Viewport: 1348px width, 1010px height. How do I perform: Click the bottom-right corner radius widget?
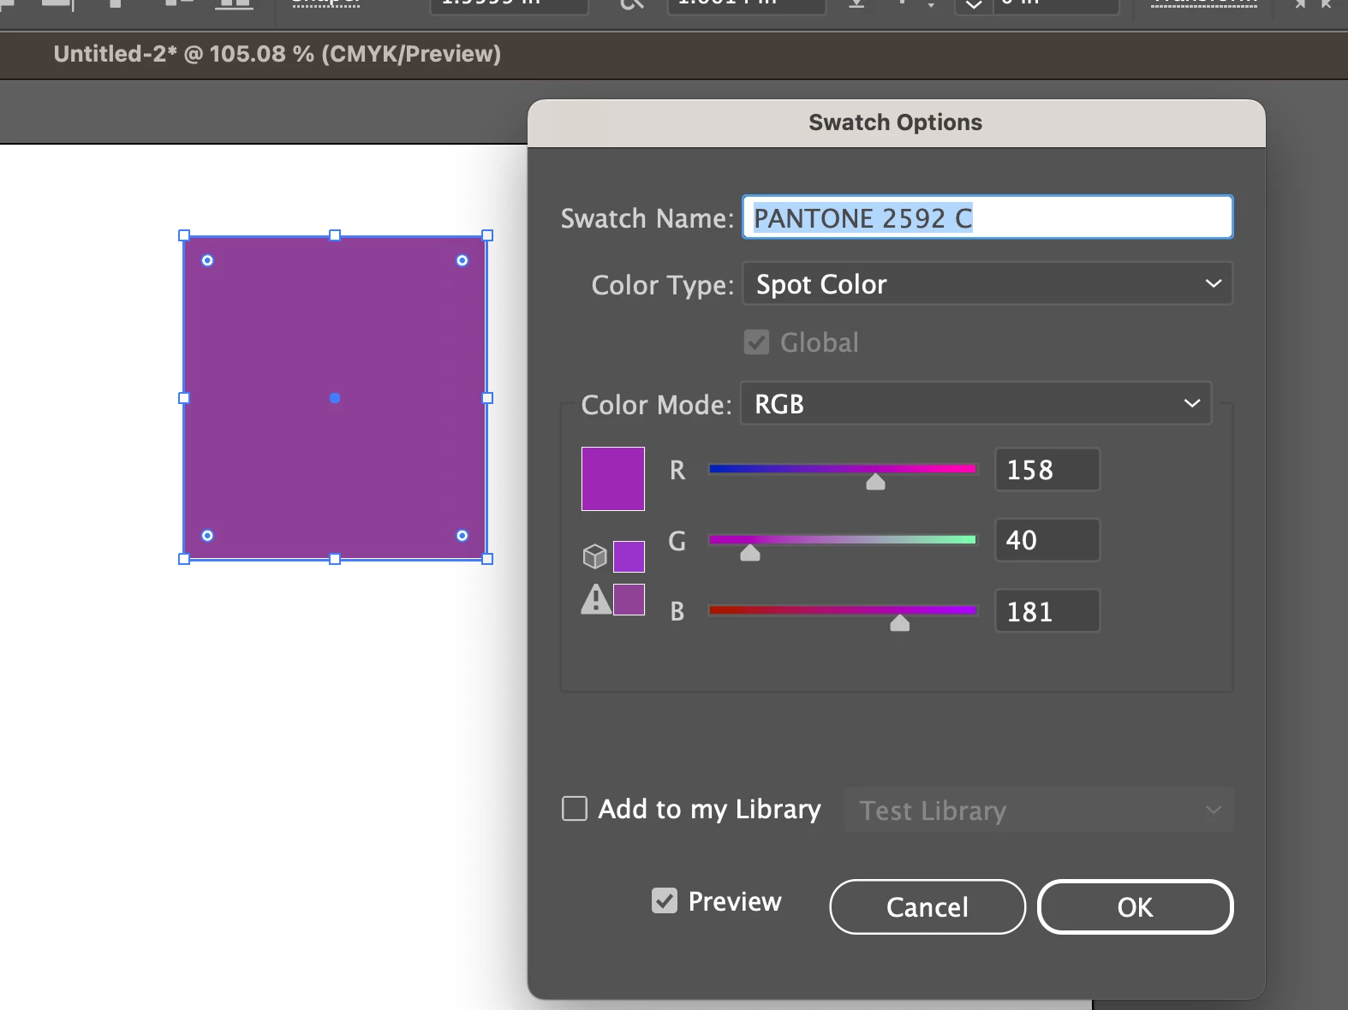[462, 536]
